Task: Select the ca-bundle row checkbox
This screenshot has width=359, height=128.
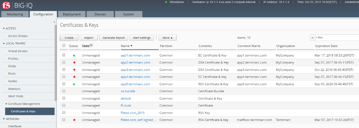Action: [x=64, y=91]
